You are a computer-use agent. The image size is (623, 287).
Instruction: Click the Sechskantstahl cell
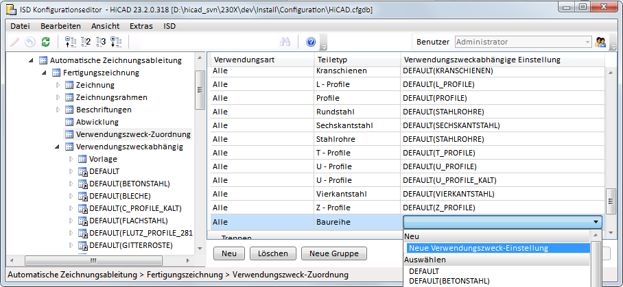(357, 125)
